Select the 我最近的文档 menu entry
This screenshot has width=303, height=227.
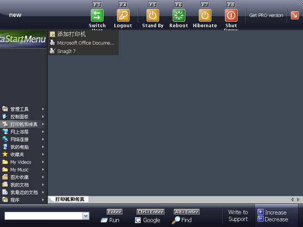click(23, 192)
